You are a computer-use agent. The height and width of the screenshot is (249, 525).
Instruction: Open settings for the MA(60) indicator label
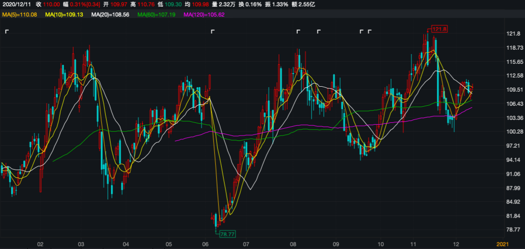click(156, 15)
